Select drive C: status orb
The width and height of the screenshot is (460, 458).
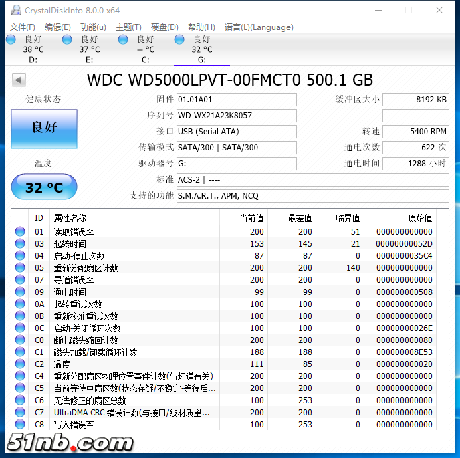(123, 40)
